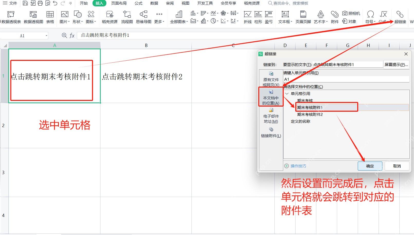Click the zoom magnifier beside formula bar

tap(64, 35)
